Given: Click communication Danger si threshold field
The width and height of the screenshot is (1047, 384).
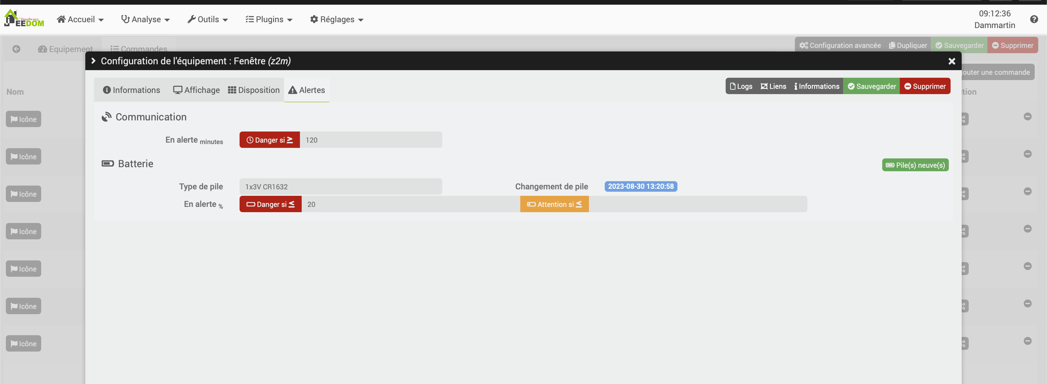Looking at the screenshot, I should [x=370, y=140].
